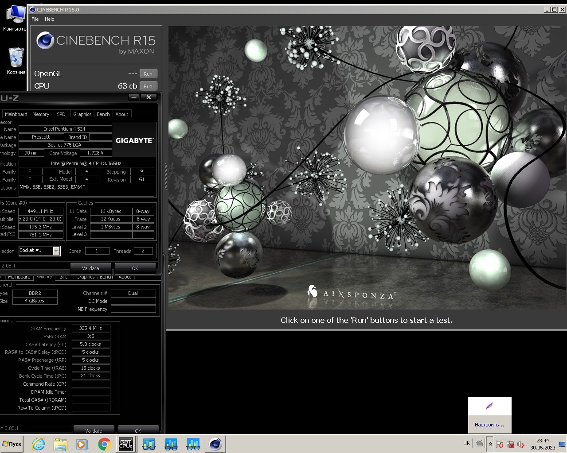
Task: Switch to SPD tab in CPU-Z processor window
Action: click(61, 114)
